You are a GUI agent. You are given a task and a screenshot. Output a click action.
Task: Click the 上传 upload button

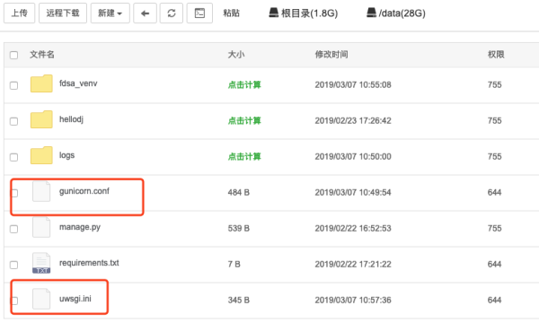19,13
